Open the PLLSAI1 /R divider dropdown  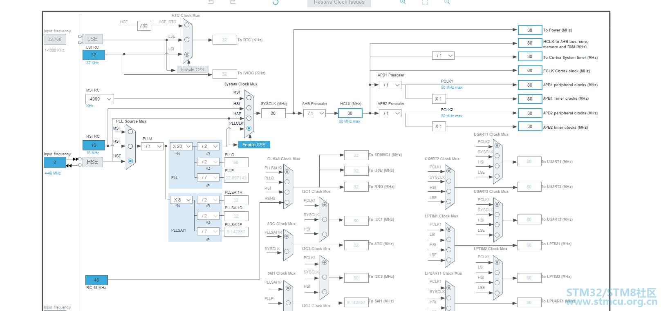(x=208, y=200)
